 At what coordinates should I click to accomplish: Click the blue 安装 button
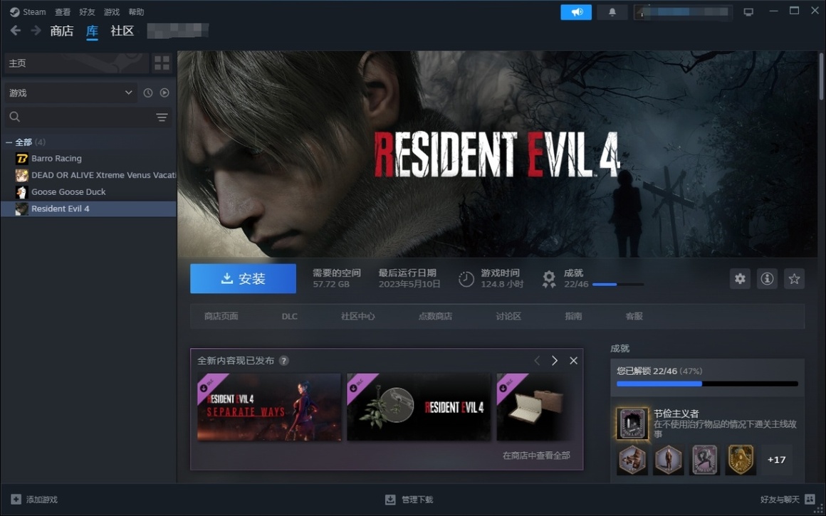(243, 278)
